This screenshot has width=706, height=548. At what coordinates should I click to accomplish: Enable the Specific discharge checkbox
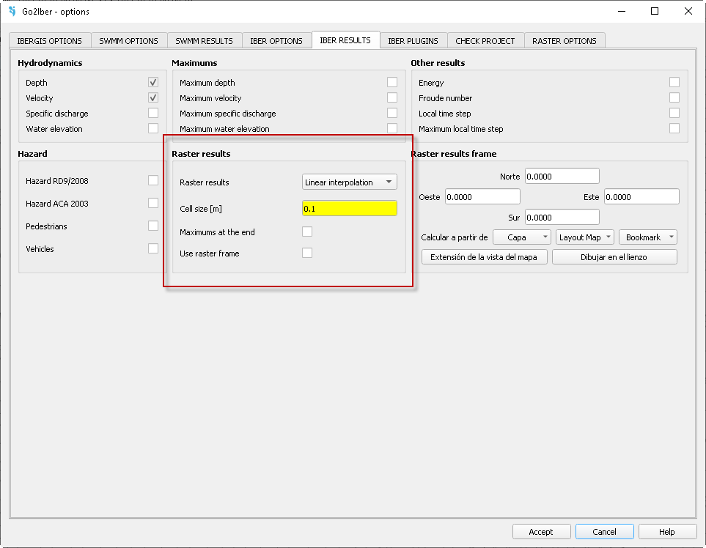(153, 113)
